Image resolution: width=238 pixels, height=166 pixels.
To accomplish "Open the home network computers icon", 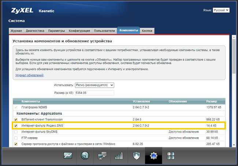I will (x=102, y=156).
